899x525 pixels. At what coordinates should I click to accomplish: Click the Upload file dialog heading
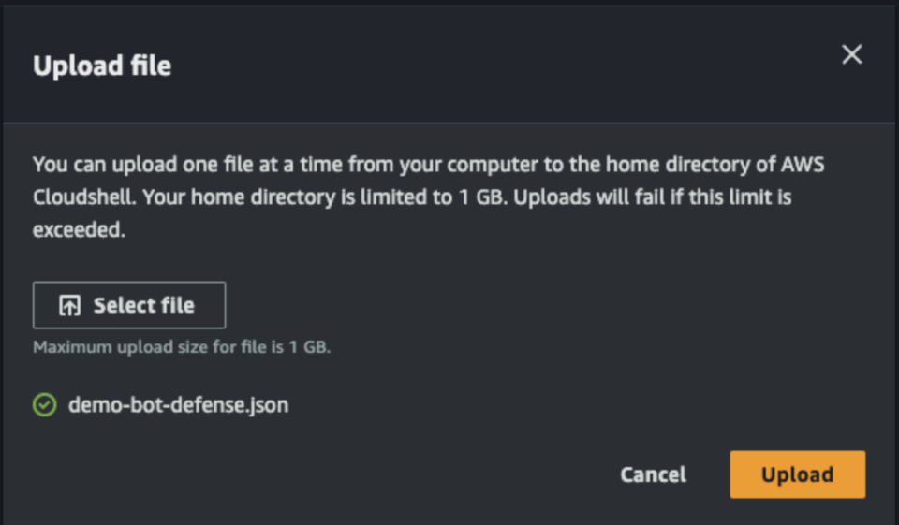[x=102, y=66]
